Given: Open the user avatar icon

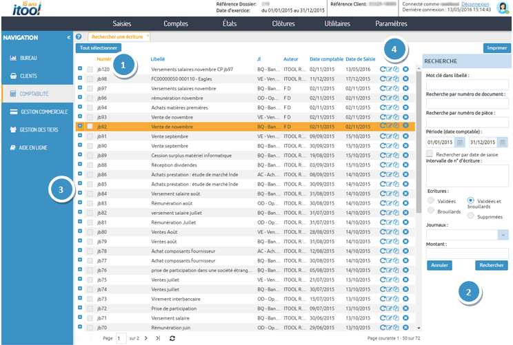Looking at the screenshot, I should click(x=502, y=8).
